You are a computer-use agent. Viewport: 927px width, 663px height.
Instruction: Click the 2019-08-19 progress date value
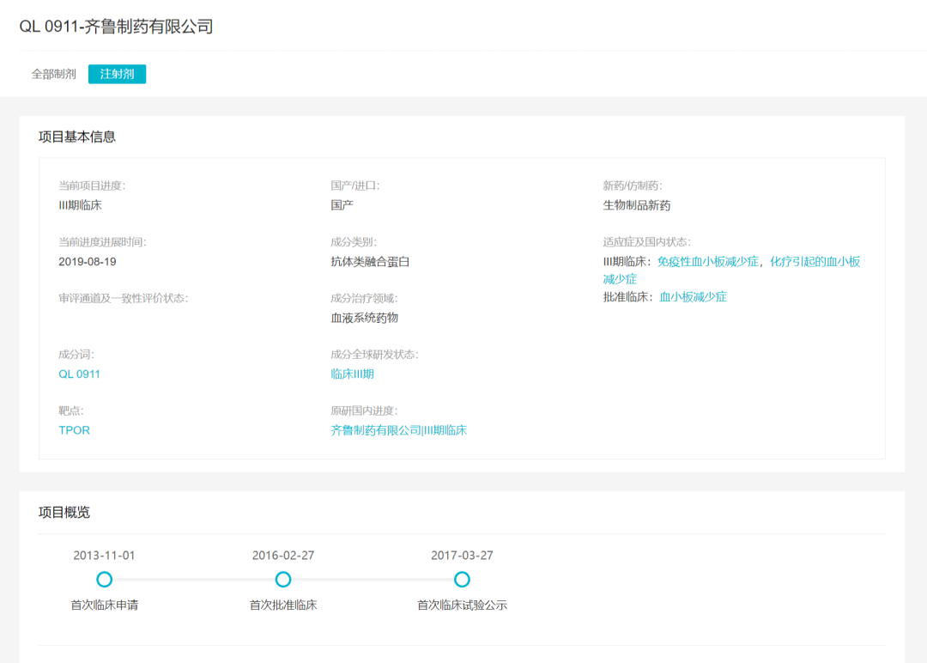(88, 261)
